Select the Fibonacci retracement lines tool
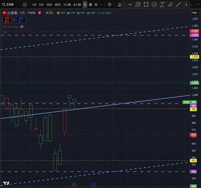201x188 pixels. click(138, 5)
